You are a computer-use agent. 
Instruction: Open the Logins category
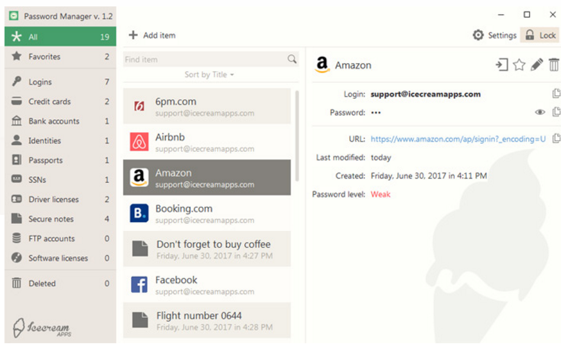coord(60,82)
